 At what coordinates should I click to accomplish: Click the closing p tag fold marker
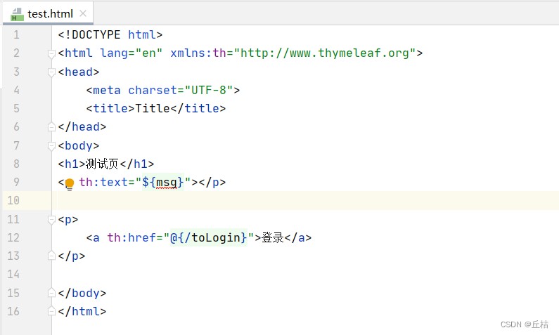tap(51, 256)
